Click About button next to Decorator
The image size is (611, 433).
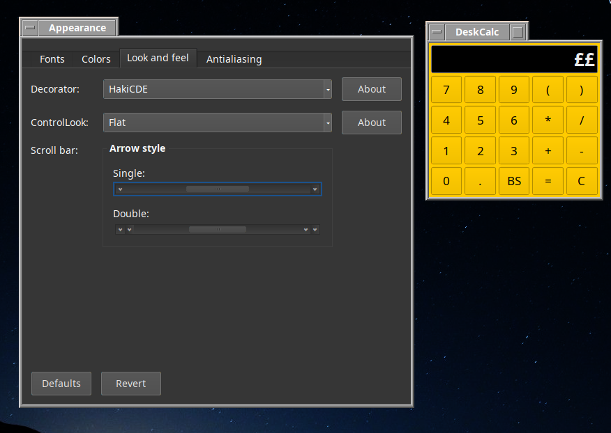[x=371, y=89]
